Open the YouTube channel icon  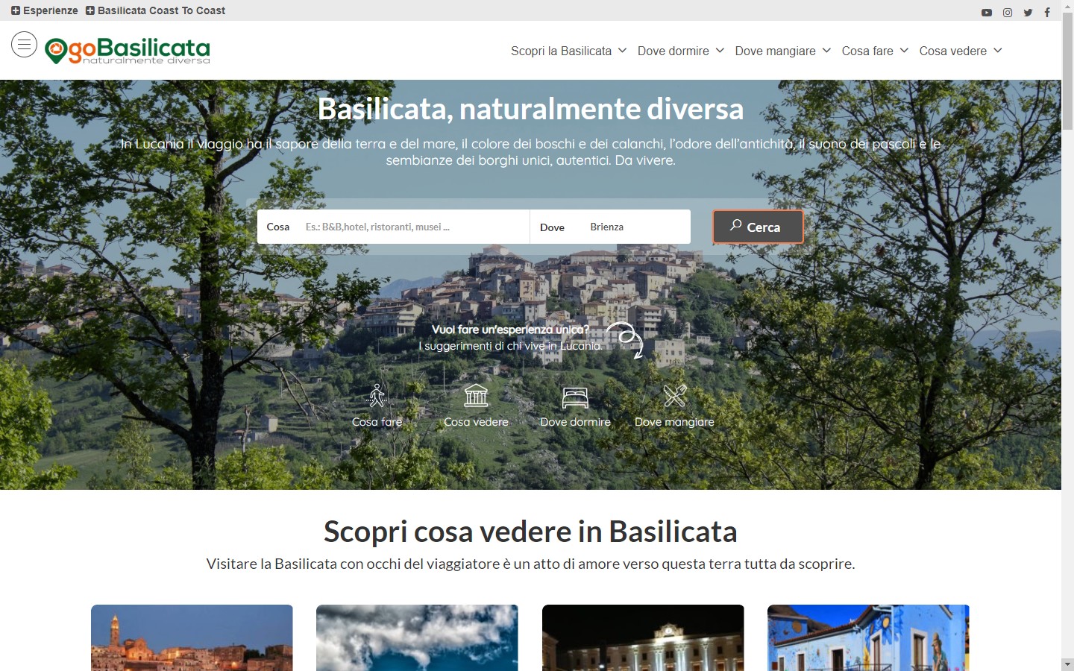point(986,12)
